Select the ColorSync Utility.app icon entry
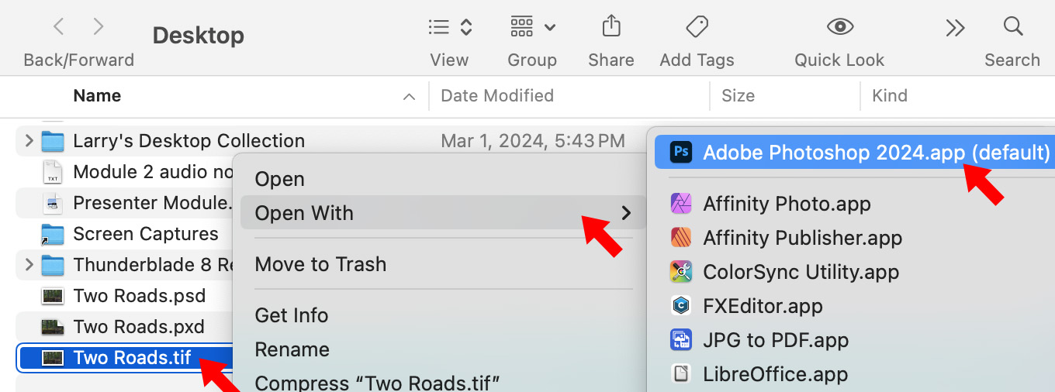 pyautogui.click(x=680, y=272)
